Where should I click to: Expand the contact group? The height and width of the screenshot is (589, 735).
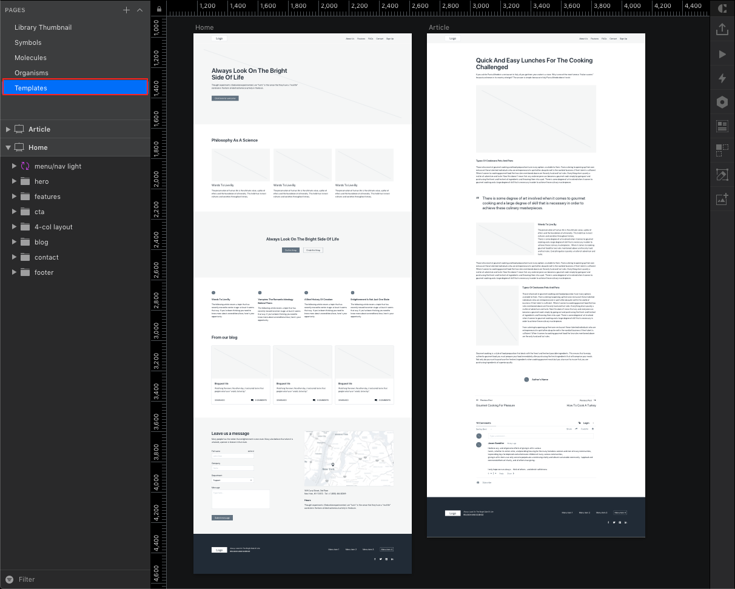tap(14, 257)
